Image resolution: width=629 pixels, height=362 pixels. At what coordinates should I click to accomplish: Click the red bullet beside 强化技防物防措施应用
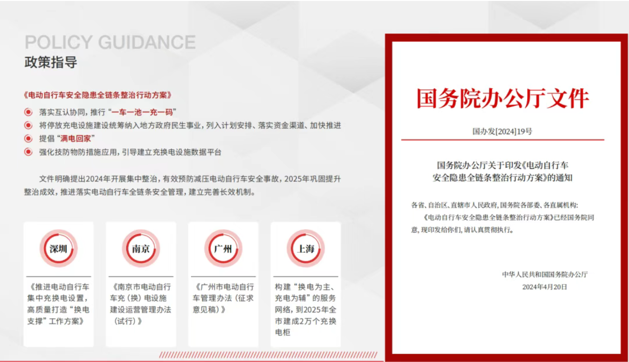pos(28,152)
